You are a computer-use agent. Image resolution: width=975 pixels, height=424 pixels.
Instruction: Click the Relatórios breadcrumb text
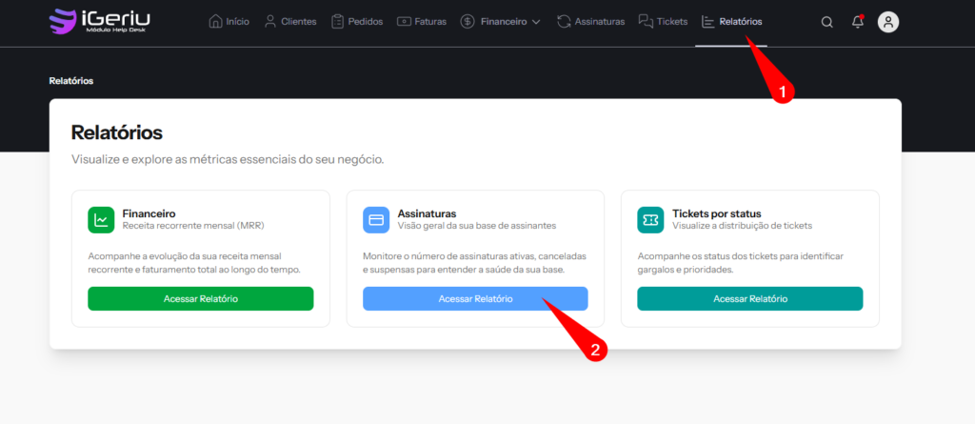click(x=71, y=81)
